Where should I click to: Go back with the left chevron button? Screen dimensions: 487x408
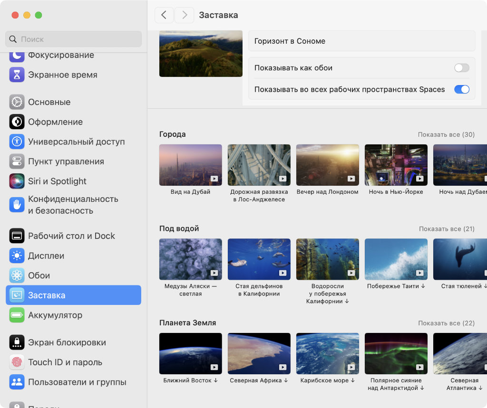(164, 15)
